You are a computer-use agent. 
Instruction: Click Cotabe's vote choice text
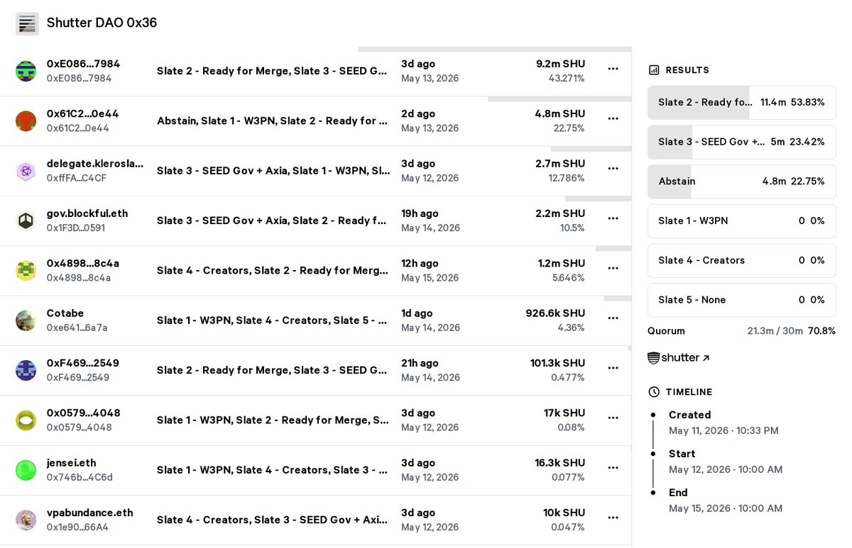pos(273,320)
